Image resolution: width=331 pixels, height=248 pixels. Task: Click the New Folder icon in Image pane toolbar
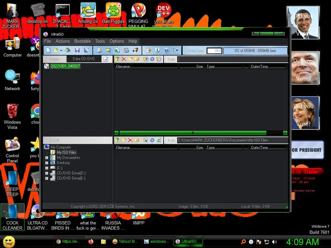[130, 59]
